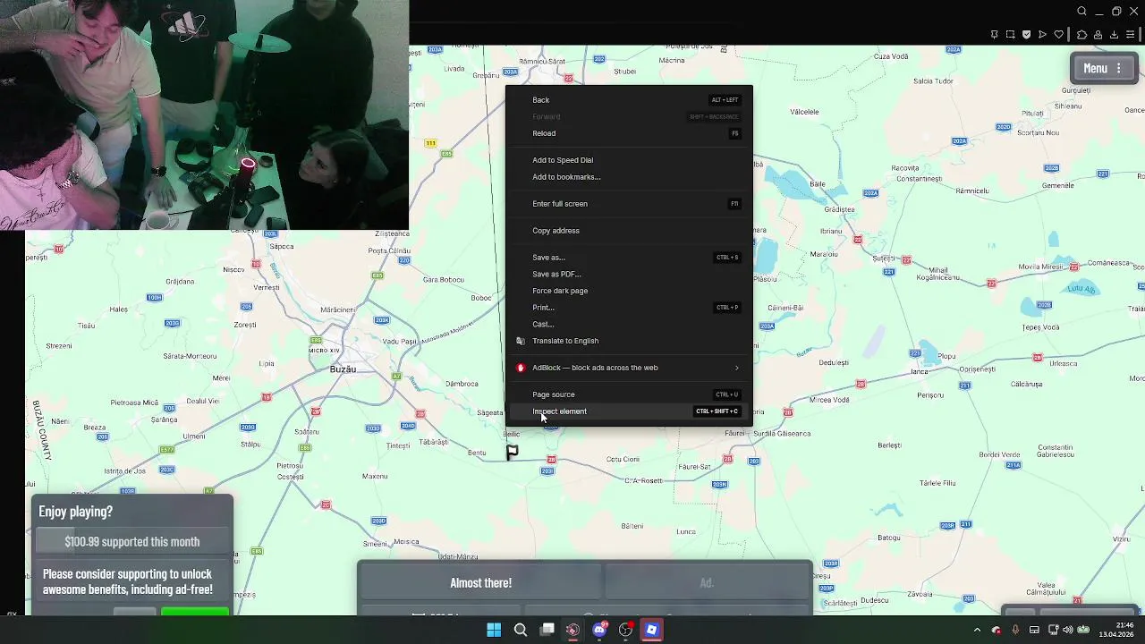Image resolution: width=1145 pixels, height=644 pixels.
Task: Click the Făurei town label
Action: point(734,434)
